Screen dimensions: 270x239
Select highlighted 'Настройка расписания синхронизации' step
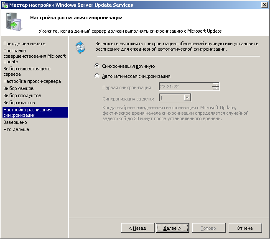[35, 112]
